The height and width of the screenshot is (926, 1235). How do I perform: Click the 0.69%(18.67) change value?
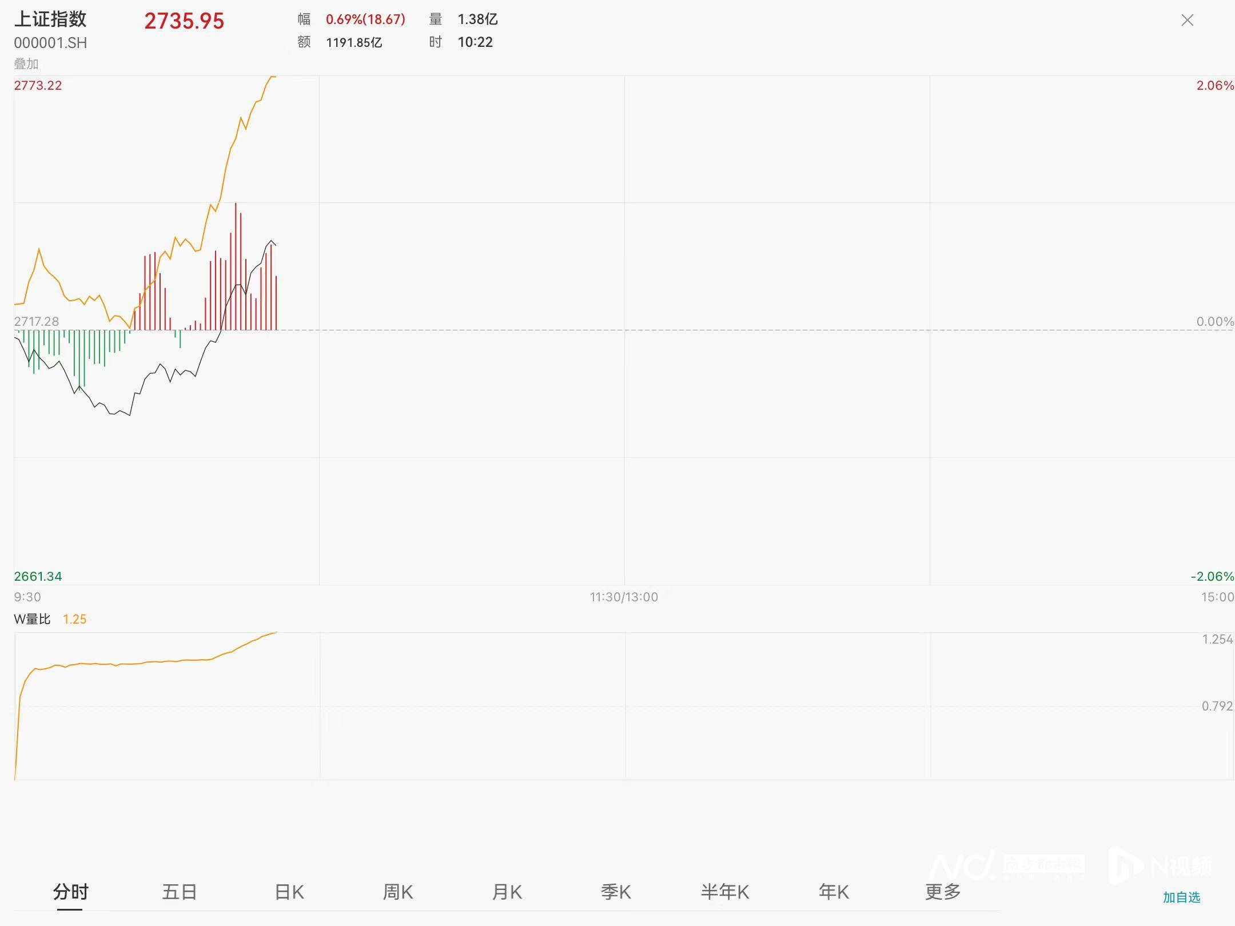[365, 19]
